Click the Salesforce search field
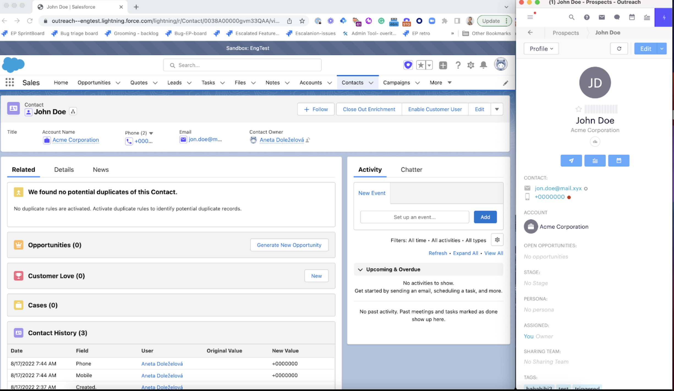 [242, 65]
